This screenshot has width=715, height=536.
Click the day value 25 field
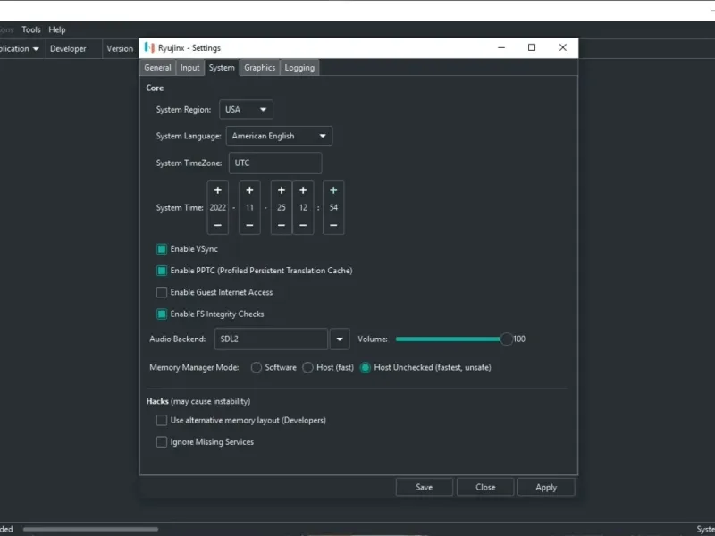point(282,208)
